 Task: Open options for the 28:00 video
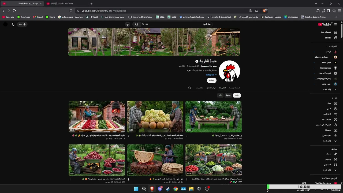[70, 136]
